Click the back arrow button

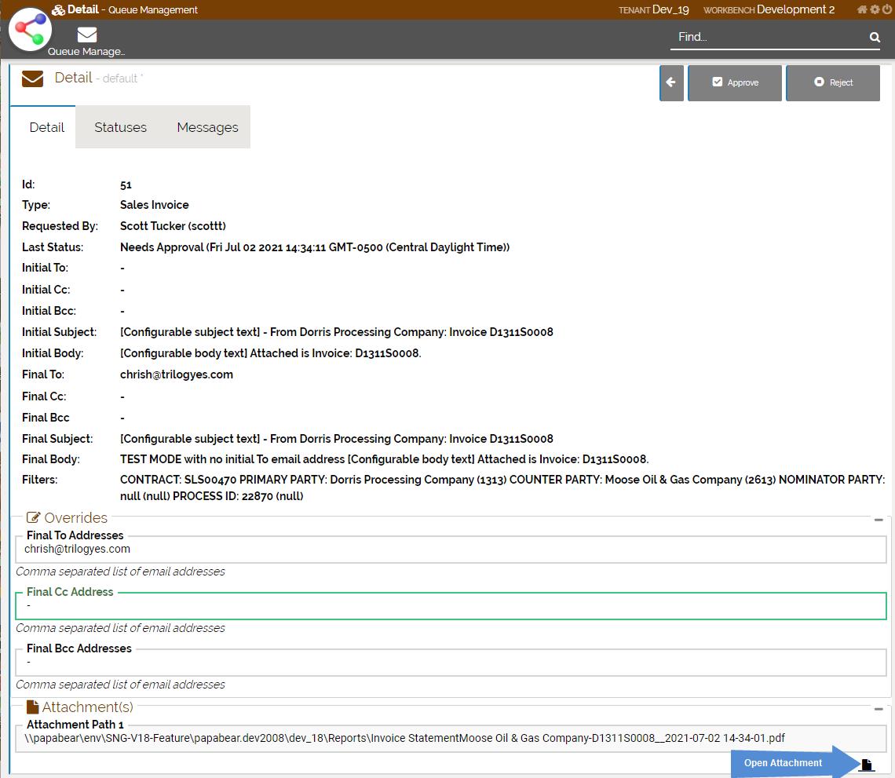coord(671,82)
